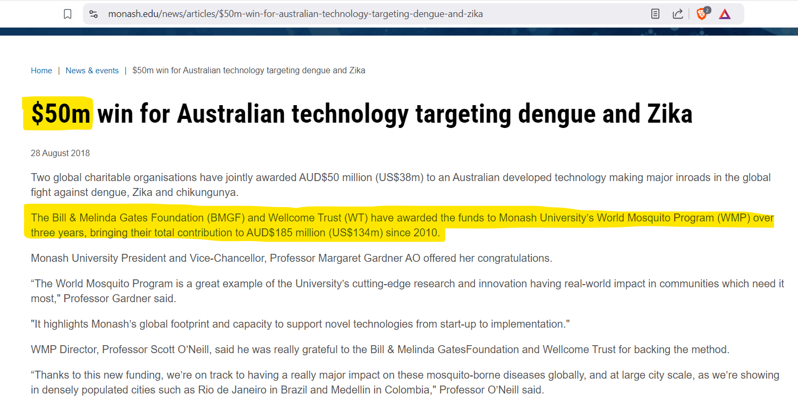Click the date '28 August 2018'
The height and width of the screenshot is (402, 798).
click(60, 153)
